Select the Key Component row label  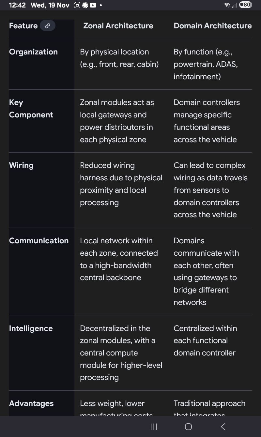[x=31, y=109]
